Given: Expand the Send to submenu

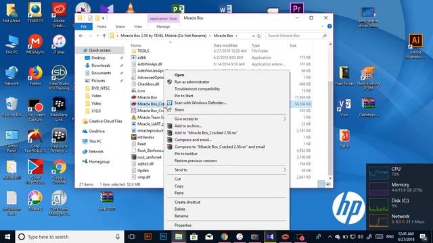Looking at the screenshot, I should coord(227,169).
